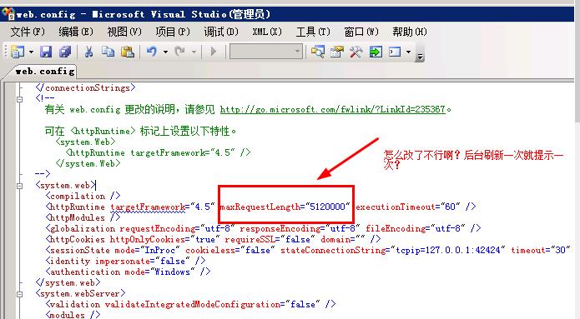The image size is (580, 319).
Task: Follow the go.microsoft.com fwlink hyperlink
Action: pyautogui.click(x=332, y=110)
